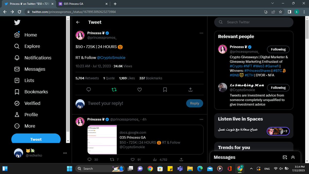Open the More options menu
The image size is (309, 174).
pyautogui.click(x=25, y=126)
